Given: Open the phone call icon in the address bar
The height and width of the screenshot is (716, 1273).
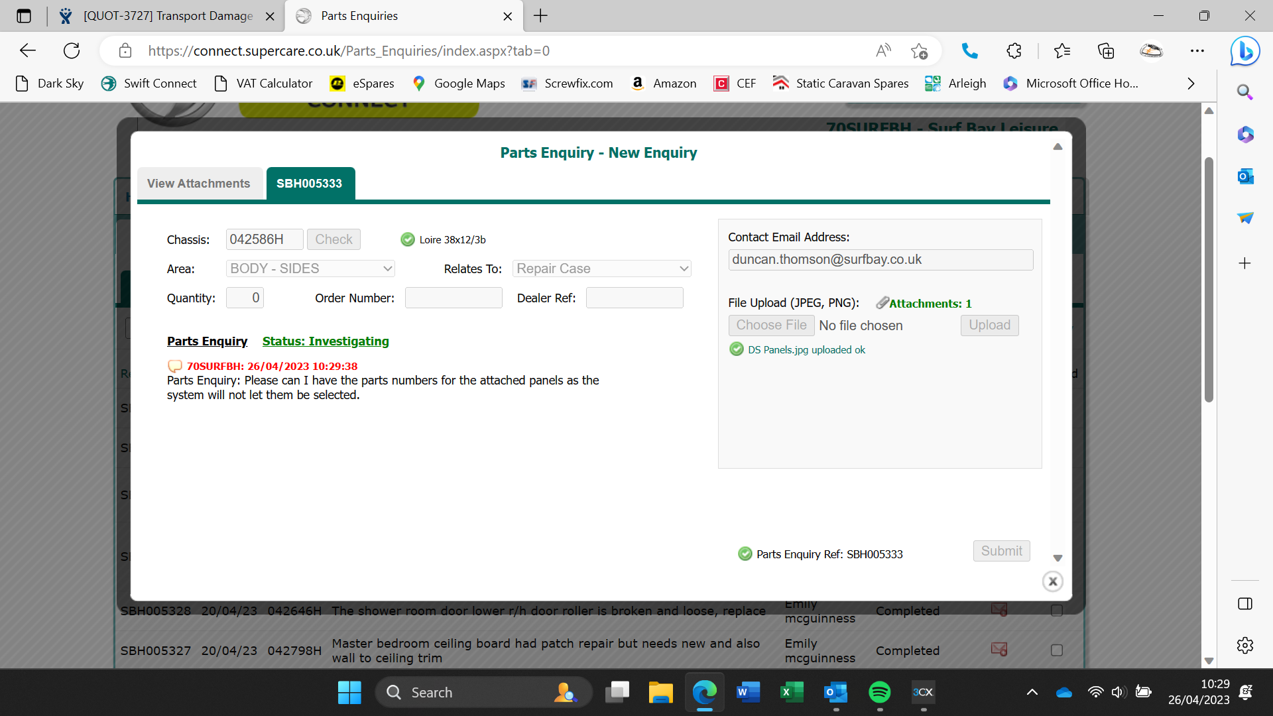Looking at the screenshot, I should click(969, 51).
